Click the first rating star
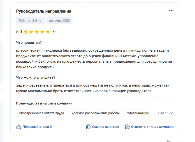Image resolution: width=195 pixels, height=142 pixels. pyautogui.click(x=26, y=32)
